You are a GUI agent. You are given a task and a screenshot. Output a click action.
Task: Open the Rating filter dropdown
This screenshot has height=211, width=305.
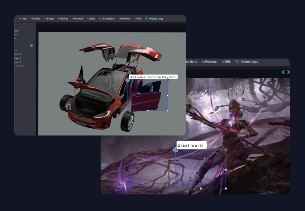[63, 19]
